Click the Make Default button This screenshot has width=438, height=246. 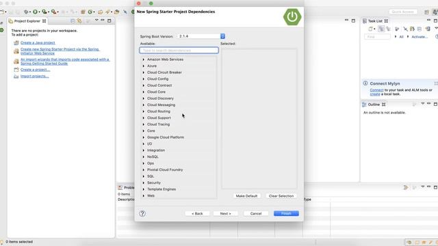246,196
